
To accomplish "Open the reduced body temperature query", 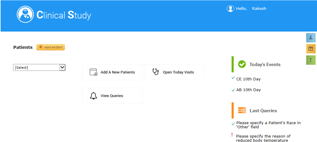I will 263,138.
